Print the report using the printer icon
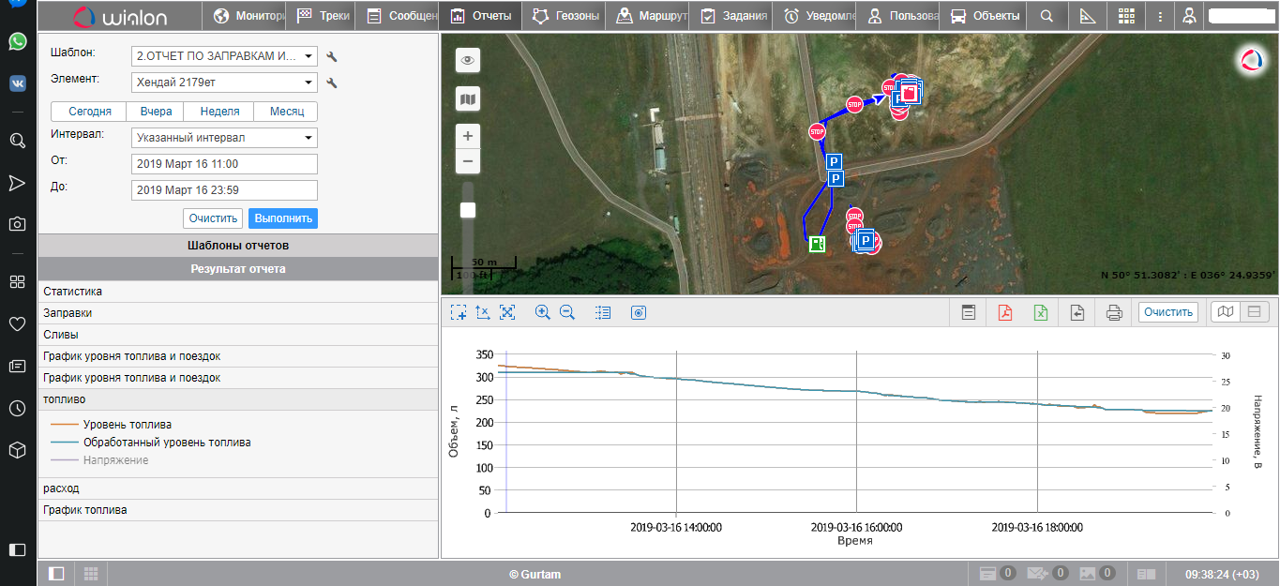Image resolution: width=1280 pixels, height=586 pixels. [1114, 312]
